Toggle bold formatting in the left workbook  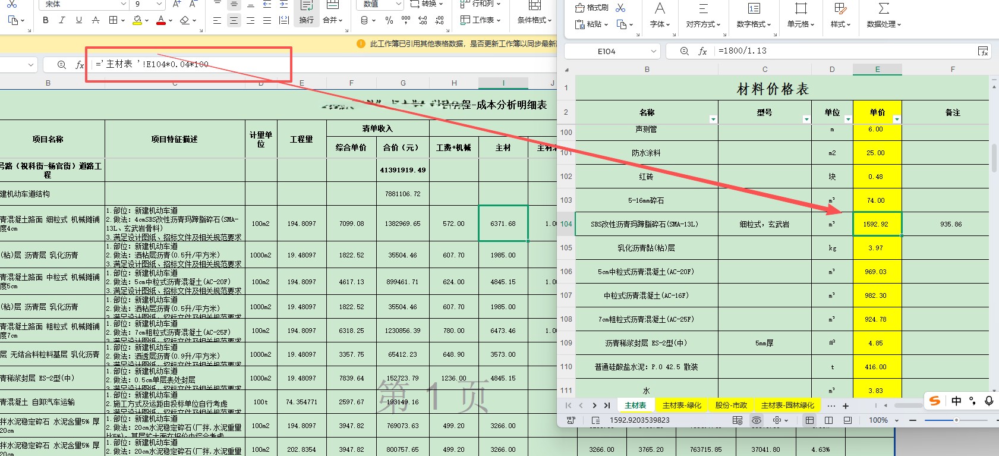[x=46, y=20]
